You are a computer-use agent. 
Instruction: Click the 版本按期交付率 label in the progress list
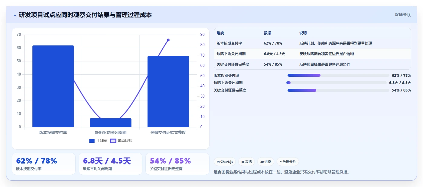click(226, 76)
